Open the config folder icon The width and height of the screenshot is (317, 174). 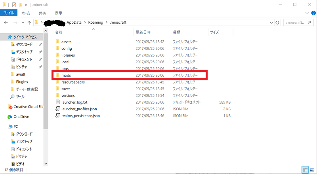pyautogui.click(x=57, y=48)
